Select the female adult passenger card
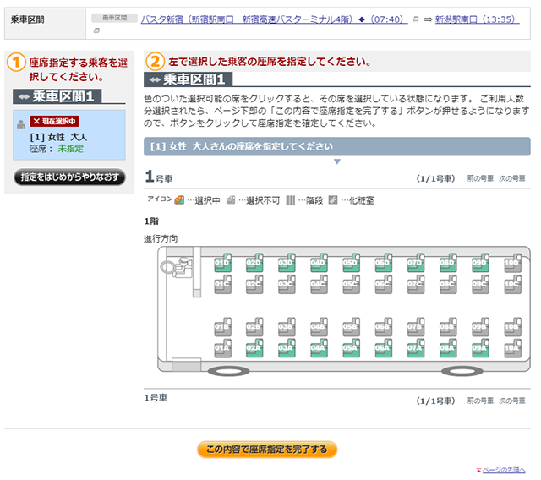Image resolution: width=541 pixels, height=480 pixels. [65, 136]
